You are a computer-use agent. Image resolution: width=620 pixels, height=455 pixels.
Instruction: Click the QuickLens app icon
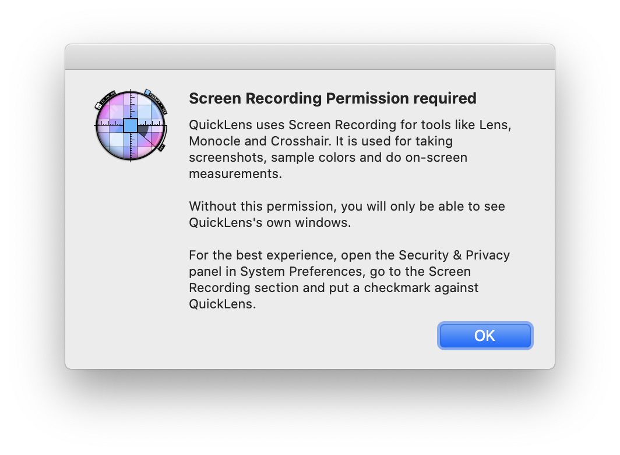click(x=131, y=125)
